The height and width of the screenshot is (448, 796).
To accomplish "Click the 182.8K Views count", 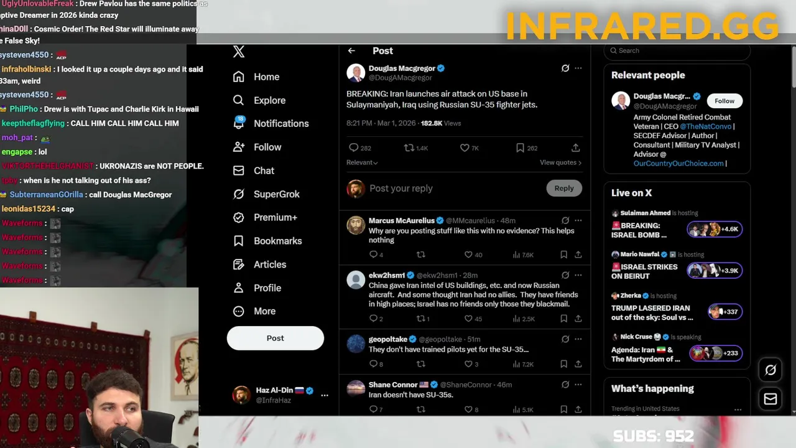I will point(441,123).
